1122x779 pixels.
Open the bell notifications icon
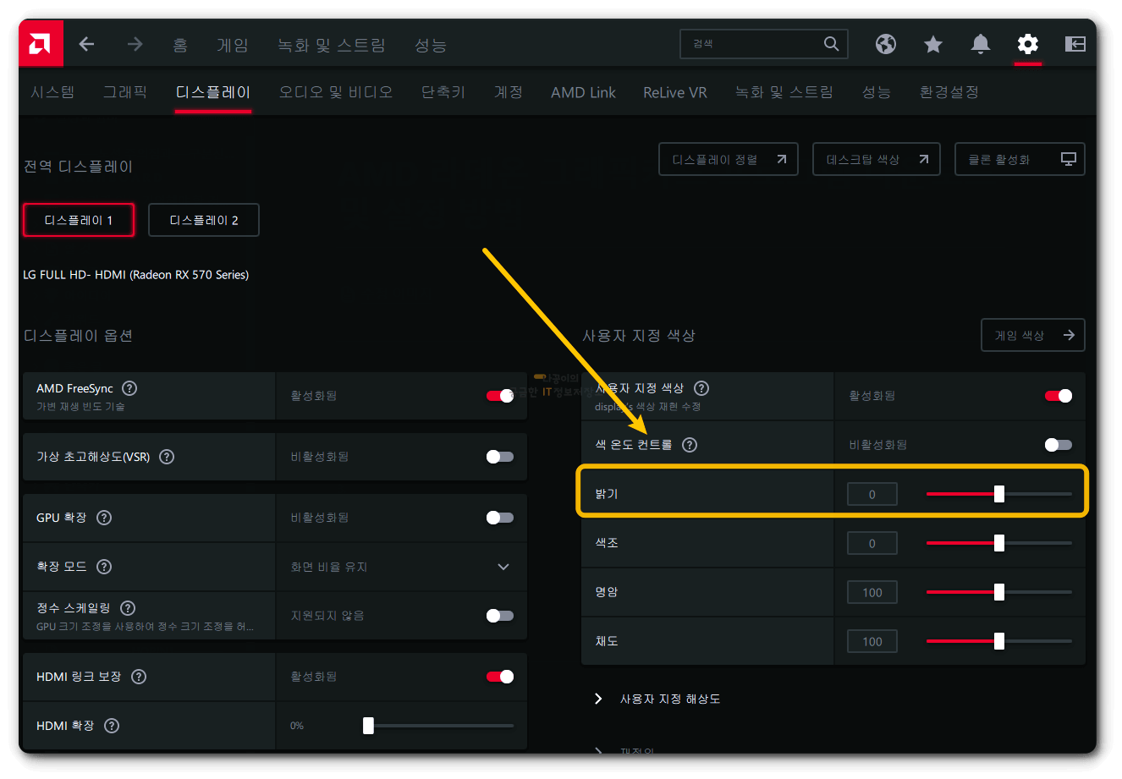pos(980,44)
